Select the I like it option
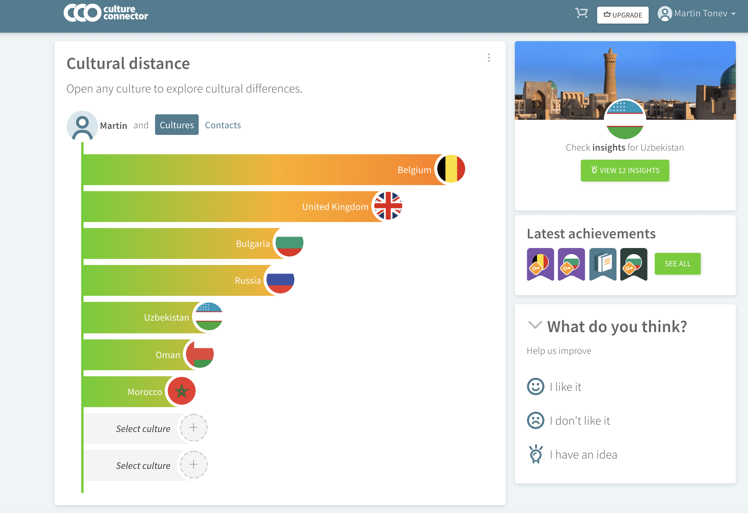 coord(554,387)
